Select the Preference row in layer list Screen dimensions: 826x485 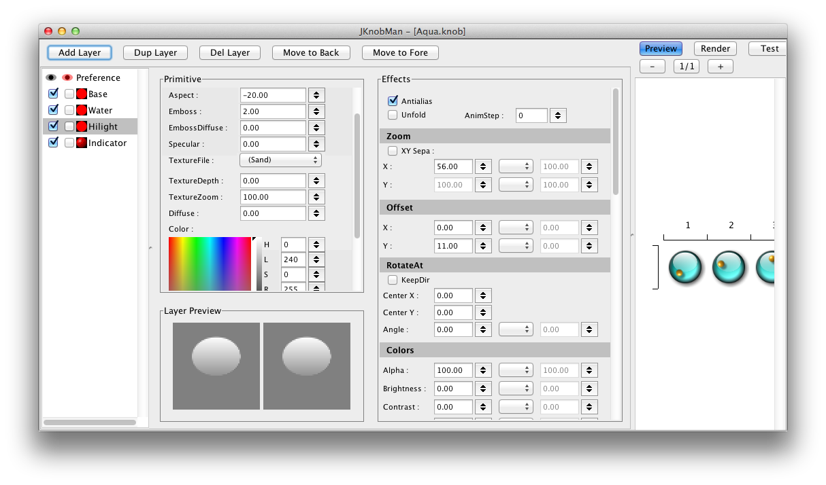tap(90, 77)
